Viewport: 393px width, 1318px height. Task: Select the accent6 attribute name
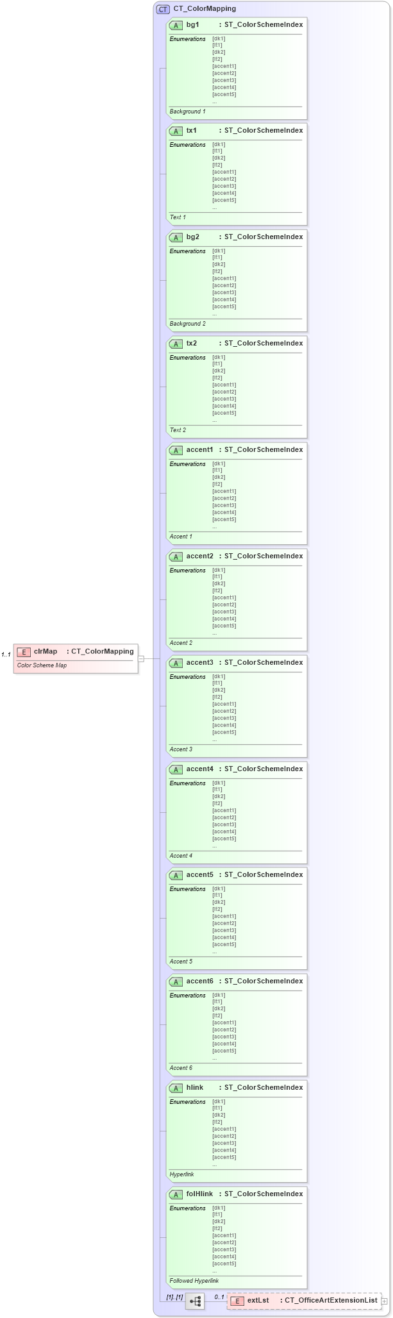[x=200, y=981]
